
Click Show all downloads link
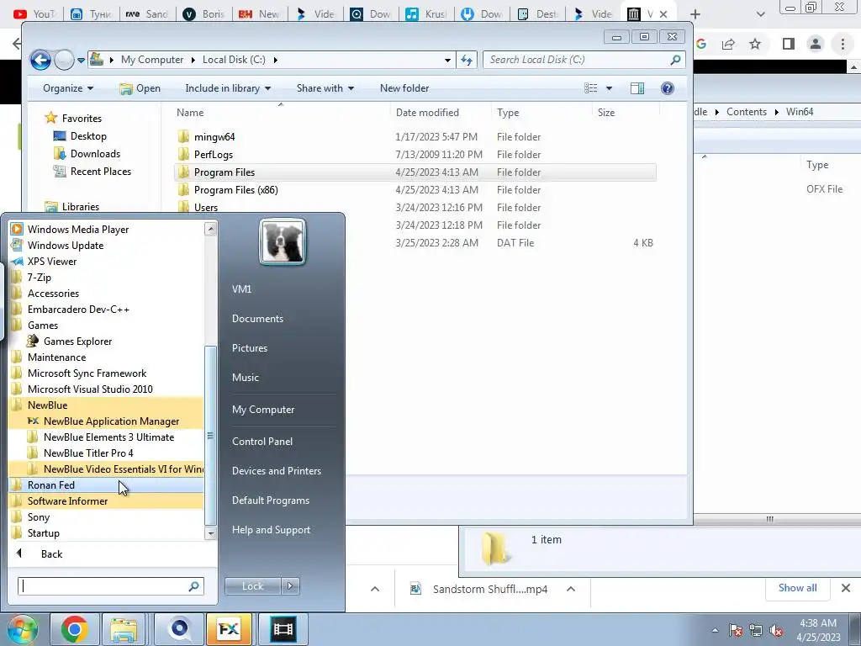797,588
